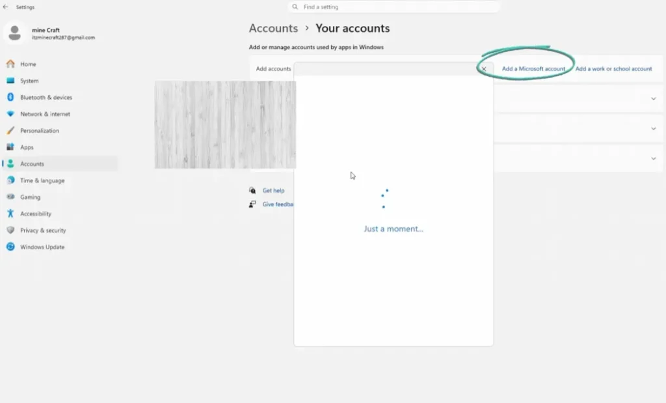
Task: Click the Privacy shield icon
Action: pyautogui.click(x=10, y=230)
